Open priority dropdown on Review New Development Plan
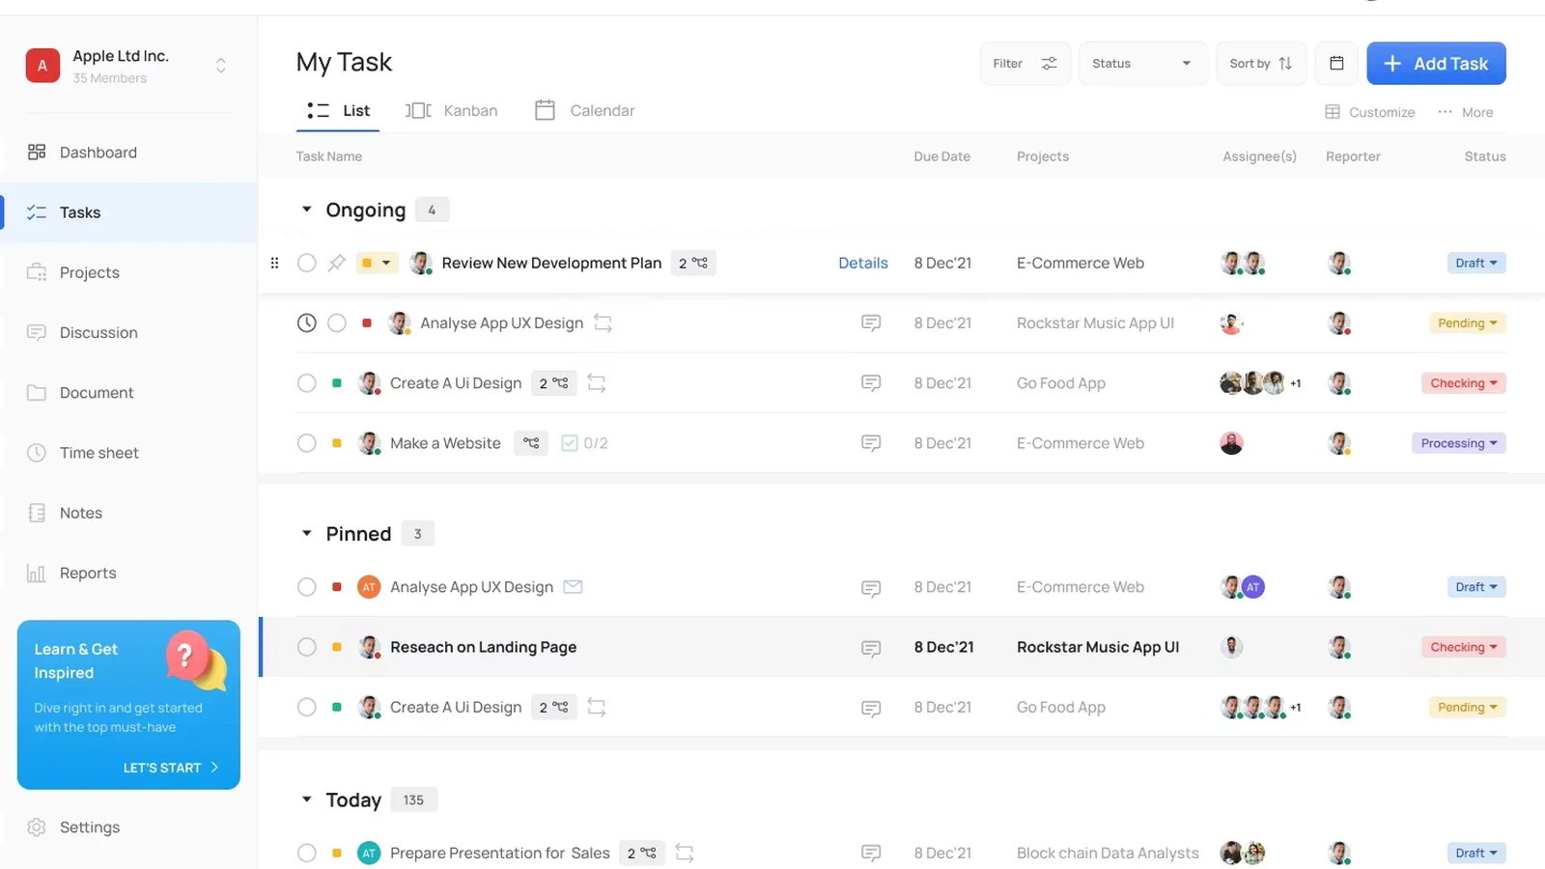 (x=378, y=263)
